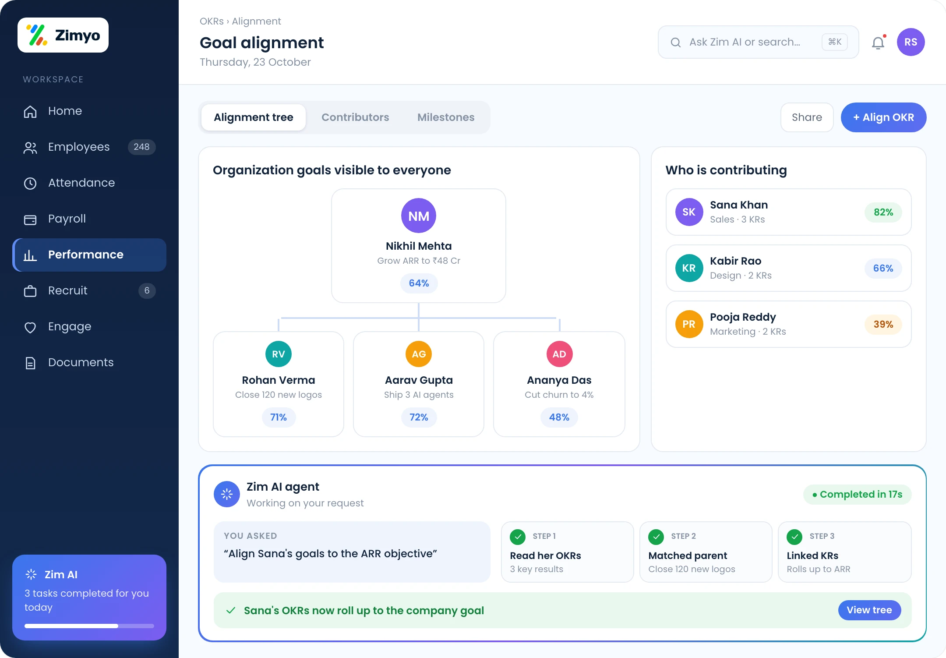
Task: Click the View tree button
Action: (x=869, y=610)
